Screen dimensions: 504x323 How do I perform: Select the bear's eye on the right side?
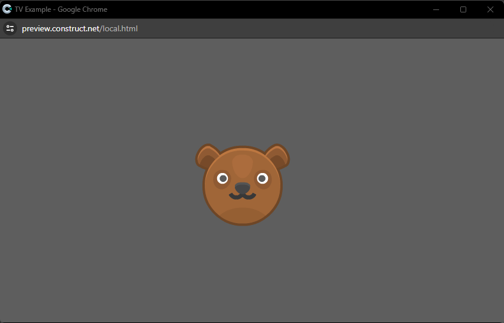coord(262,178)
